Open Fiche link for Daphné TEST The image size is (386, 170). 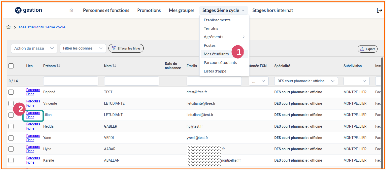[30, 94]
